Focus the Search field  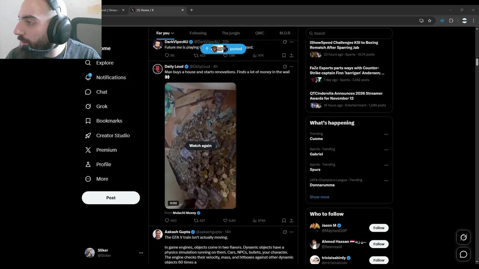349,33
